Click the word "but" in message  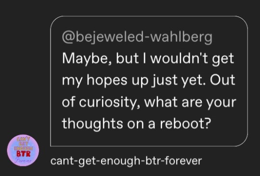click(127, 58)
